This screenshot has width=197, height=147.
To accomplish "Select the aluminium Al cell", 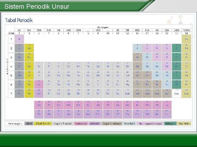I will point(137,57).
